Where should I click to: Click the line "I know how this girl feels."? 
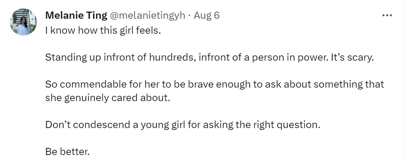coord(103,30)
